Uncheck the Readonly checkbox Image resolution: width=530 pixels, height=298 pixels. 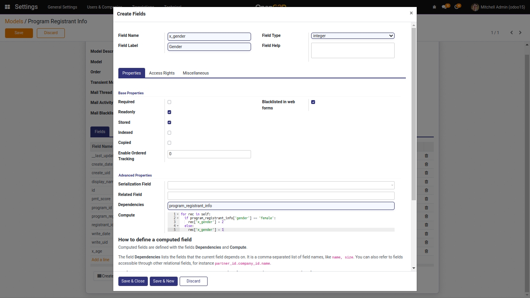[169, 112]
